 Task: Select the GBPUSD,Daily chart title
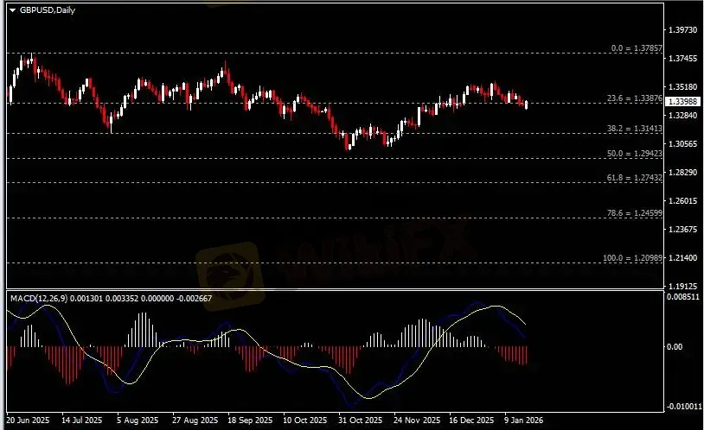pyautogui.click(x=48, y=10)
